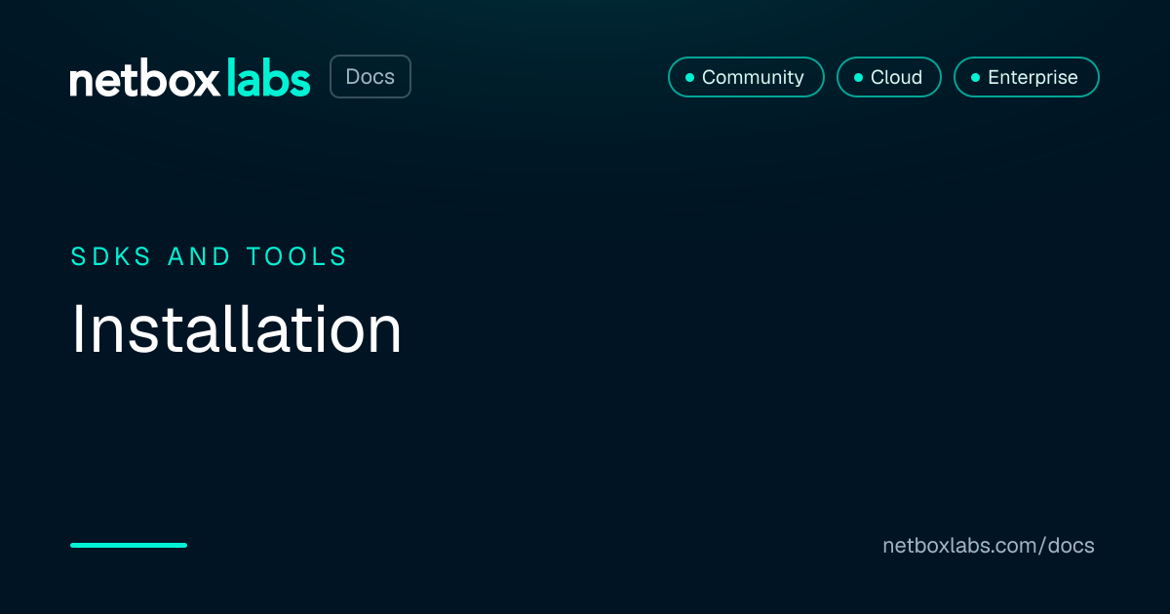Open the netboxlabs.com/docs link

point(989,546)
